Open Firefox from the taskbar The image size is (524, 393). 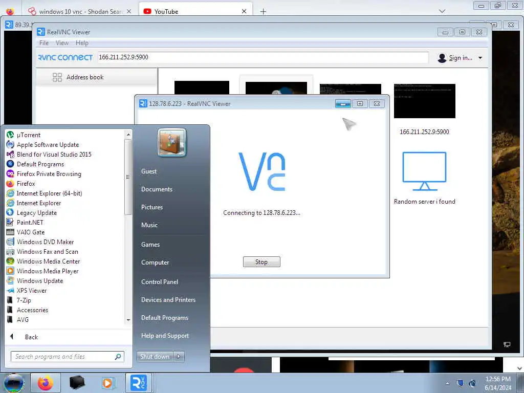click(45, 383)
